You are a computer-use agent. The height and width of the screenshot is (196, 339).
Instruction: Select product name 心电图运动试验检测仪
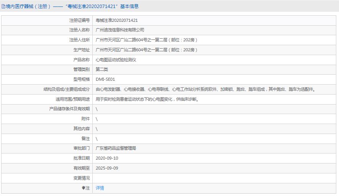pyautogui.click(x=116, y=60)
